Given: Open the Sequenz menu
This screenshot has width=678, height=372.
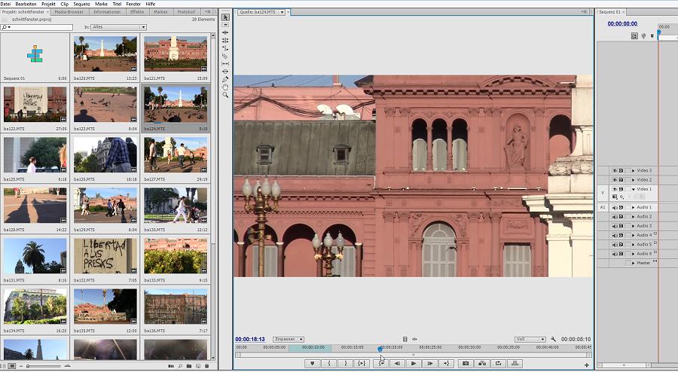Looking at the screenshot, I should click(x=81, y=4).
